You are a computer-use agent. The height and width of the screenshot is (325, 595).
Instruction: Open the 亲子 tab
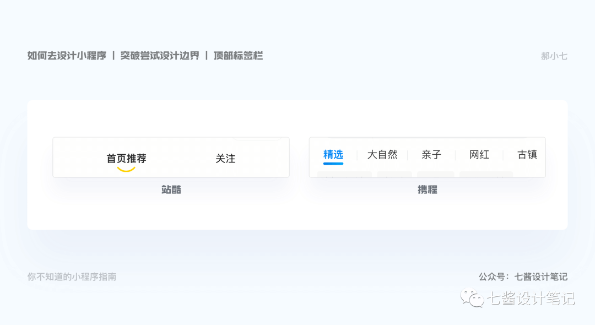[x=431, y=155]
